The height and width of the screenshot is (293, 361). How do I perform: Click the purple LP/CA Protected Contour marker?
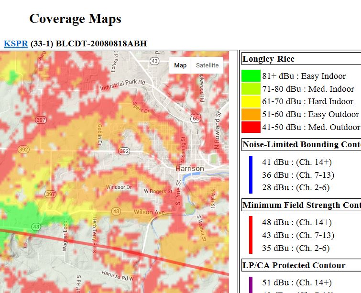tap(251, 284)
